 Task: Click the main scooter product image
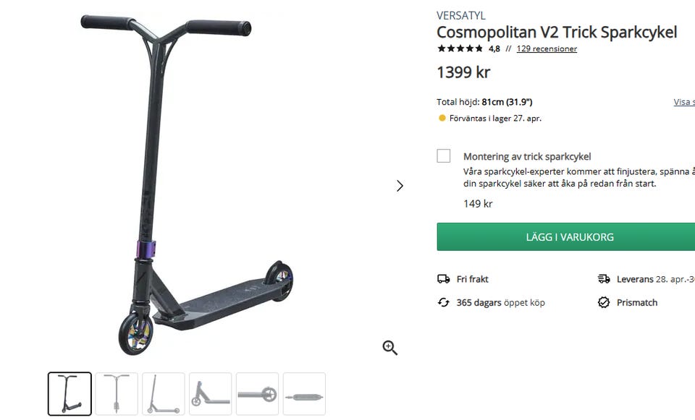click(186, 185)
